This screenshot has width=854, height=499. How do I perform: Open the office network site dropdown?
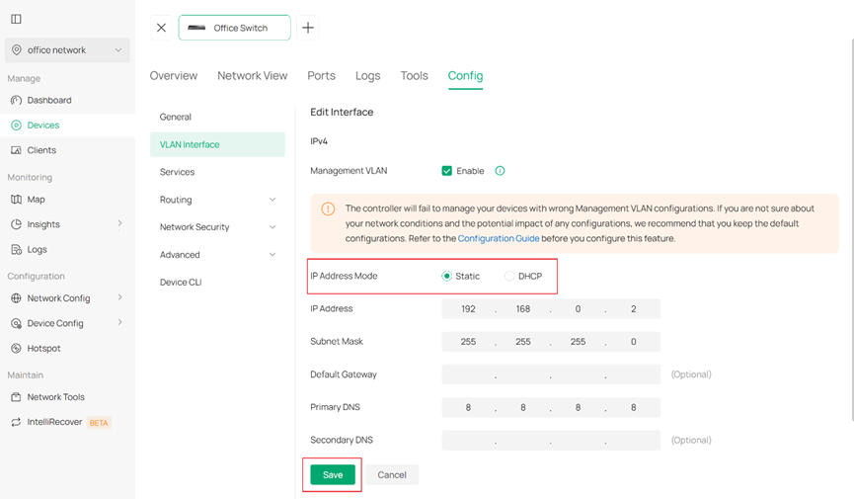tap(67, 50)
